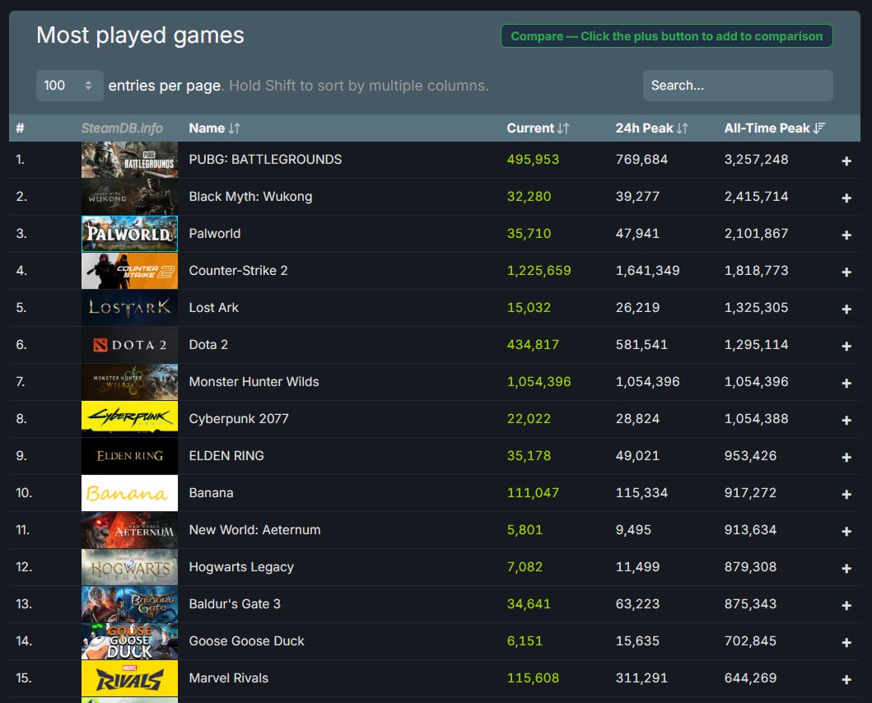872x703 pixels.
Task: Sort by 24h Peak column
Action: point(651,128)
